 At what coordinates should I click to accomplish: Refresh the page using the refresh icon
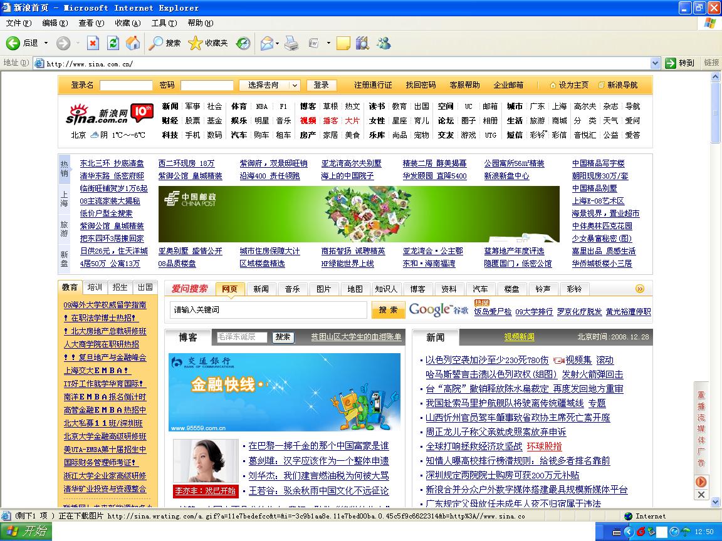pyautogui.click(x=113, y=43)
